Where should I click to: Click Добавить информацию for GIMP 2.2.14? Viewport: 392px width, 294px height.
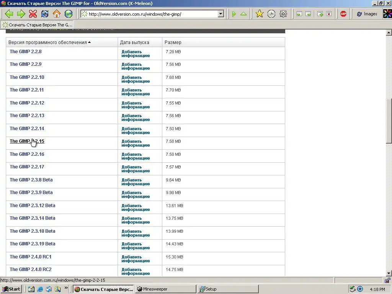point(136,131)
